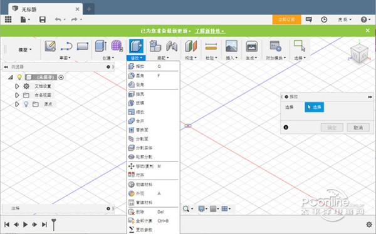Image resolution: width=376 pixels, height=234 pixels.
Task: Choose Shell in Modify menu
Action: pos(154,94)
